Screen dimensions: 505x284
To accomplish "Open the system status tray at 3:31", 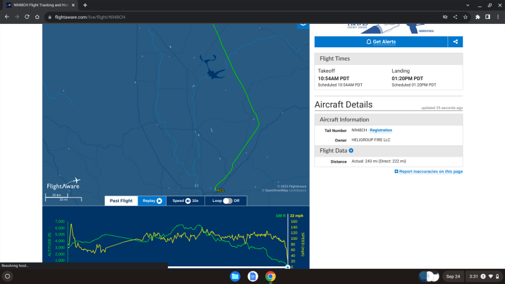I will tap(484, 276).
